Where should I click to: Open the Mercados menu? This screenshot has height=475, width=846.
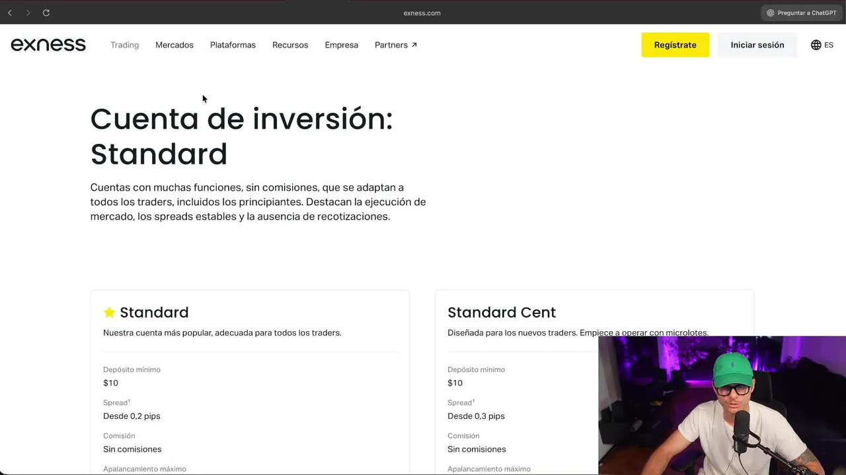[x=174, y=45]
